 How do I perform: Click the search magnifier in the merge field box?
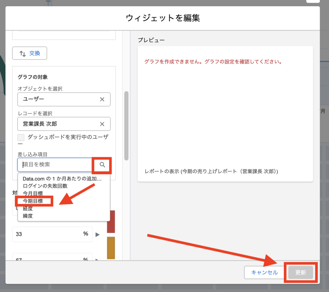pyautogui.click(x=102, y=165)
